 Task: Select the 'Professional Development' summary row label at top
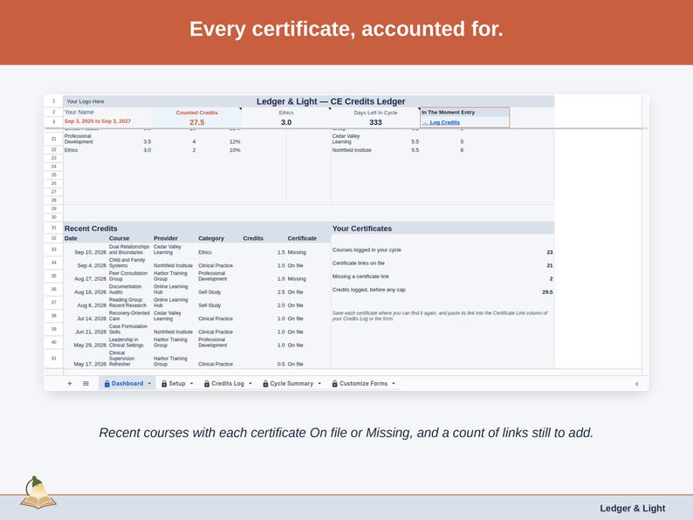[79, 139]
